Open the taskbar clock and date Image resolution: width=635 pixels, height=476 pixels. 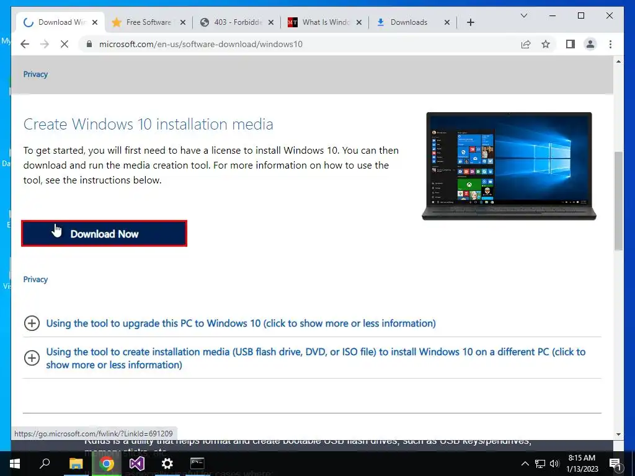[x=582, y=464]
